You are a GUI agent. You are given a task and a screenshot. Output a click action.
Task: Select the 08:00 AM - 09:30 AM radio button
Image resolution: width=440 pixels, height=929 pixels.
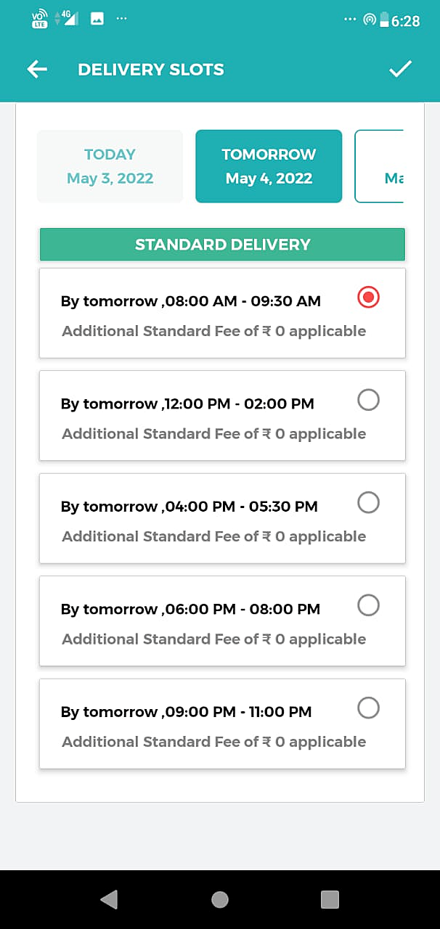tap(369, 297)
